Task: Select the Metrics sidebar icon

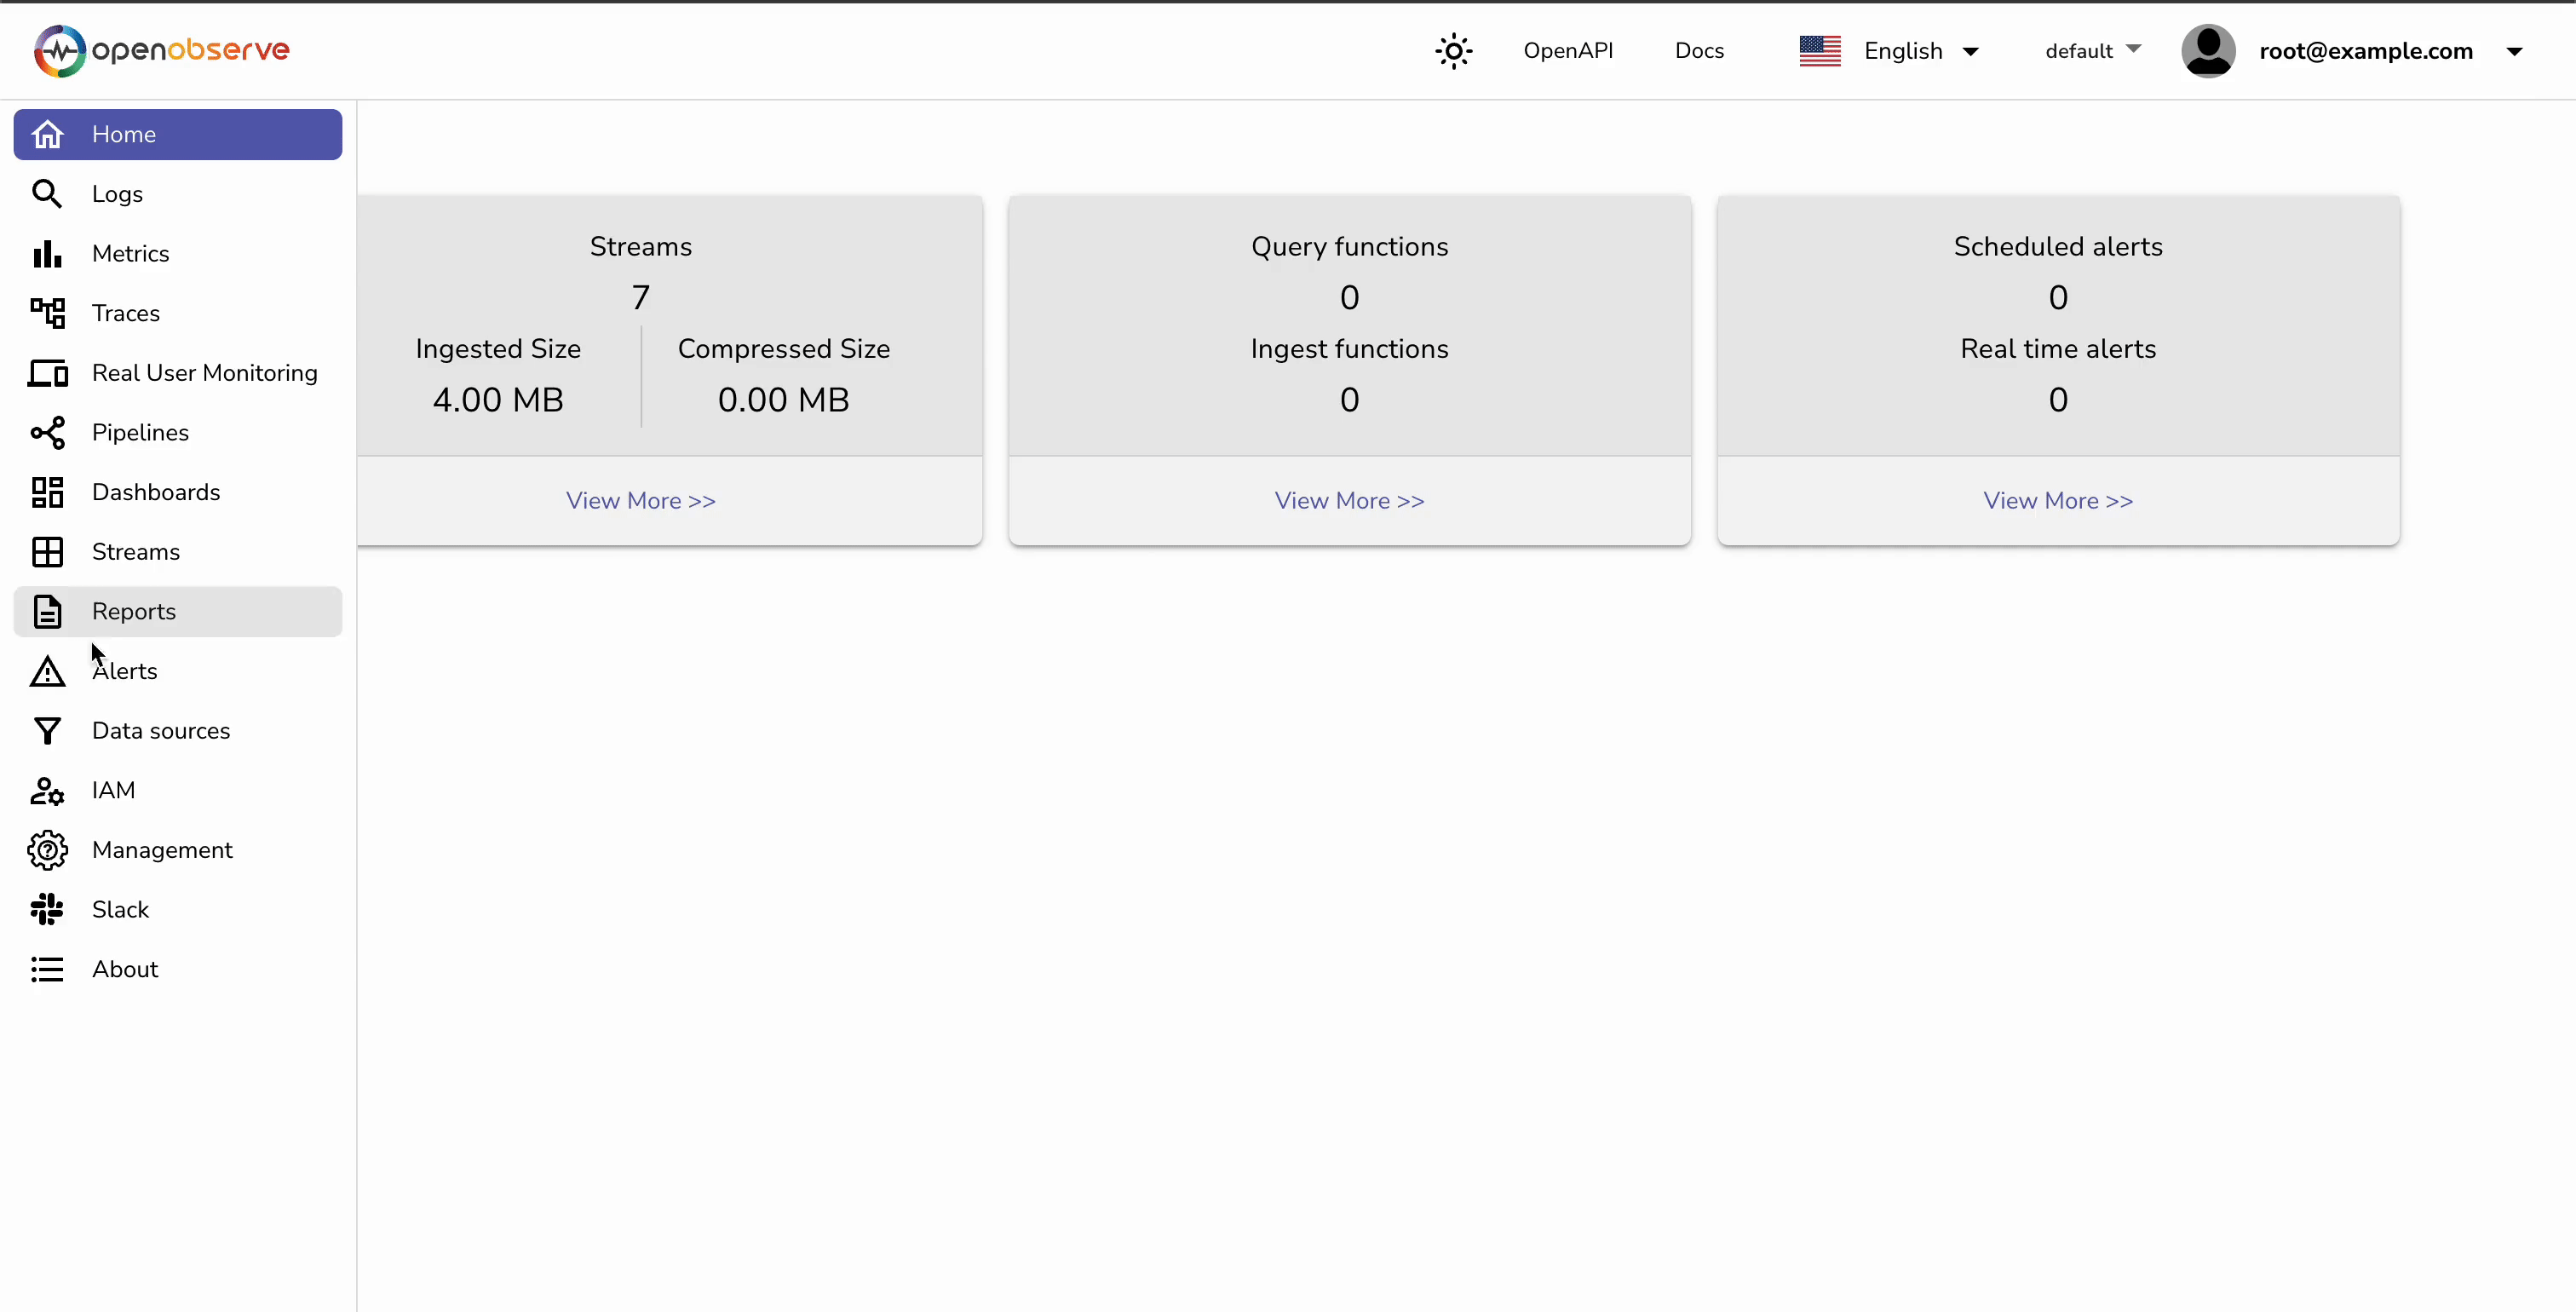Action: pyautogui.click(x=48, y=254)
